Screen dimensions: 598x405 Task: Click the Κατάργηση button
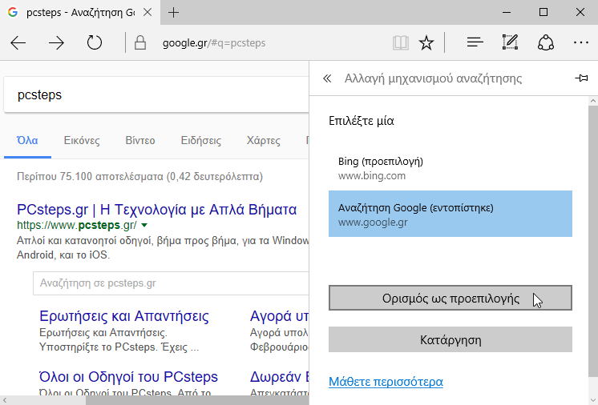point(451,339)
